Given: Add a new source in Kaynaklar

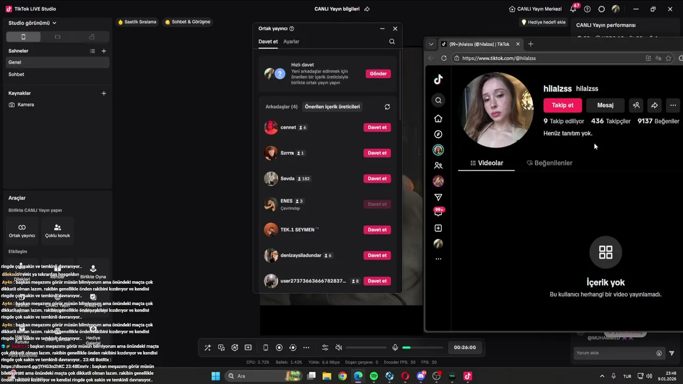Looking at the screenshot, I should pos(104,93).
